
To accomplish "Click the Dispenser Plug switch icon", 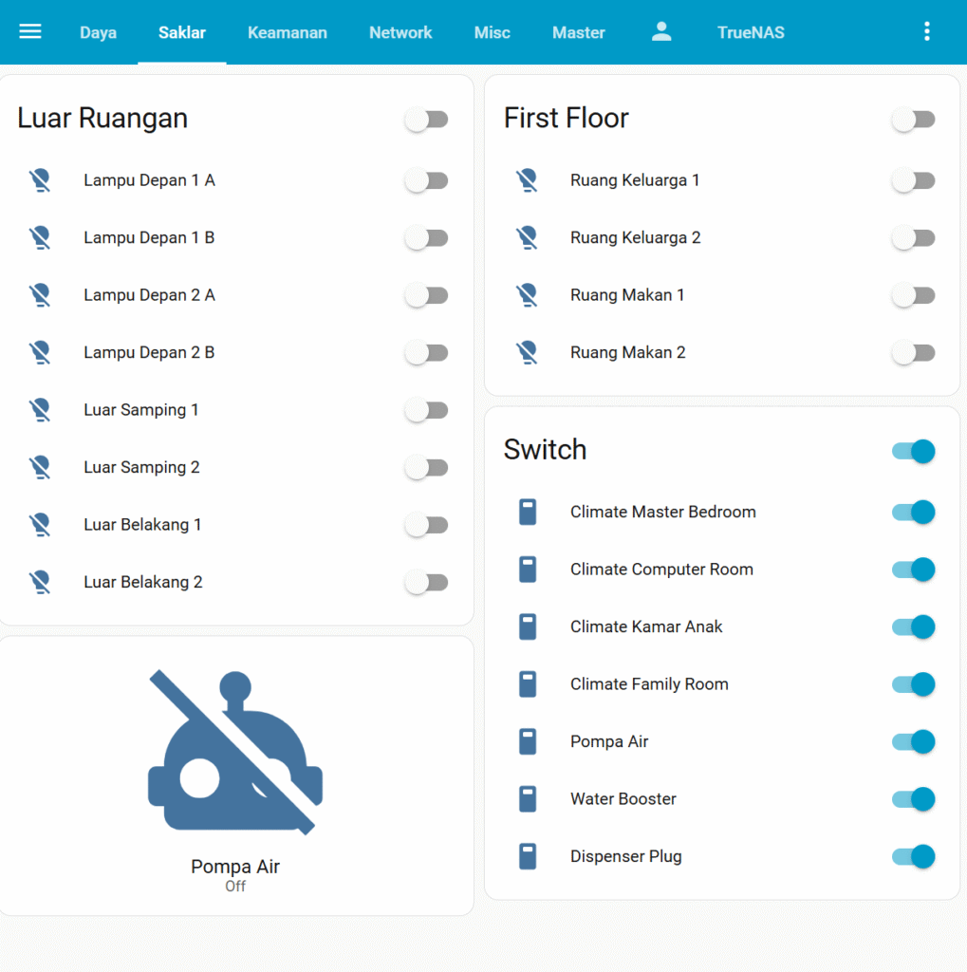I will coord(528,857).
